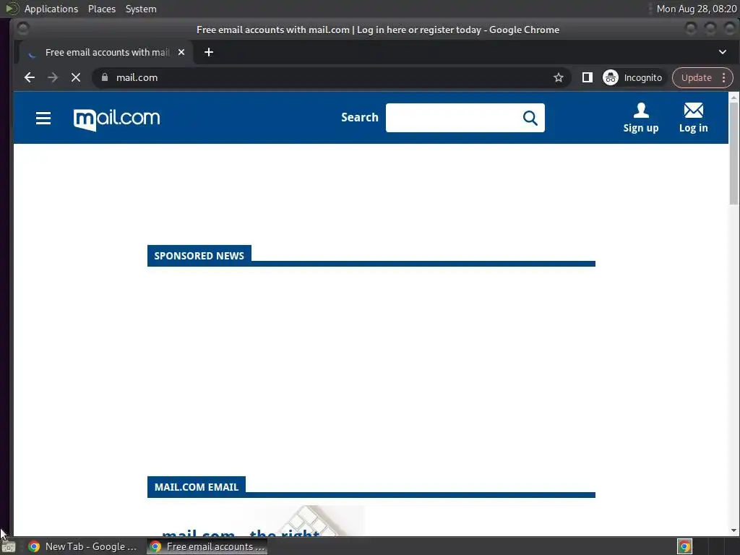Screen dimensions: 740x555
Task: Click the Applications menu logo icon
Action: point(12,9)
